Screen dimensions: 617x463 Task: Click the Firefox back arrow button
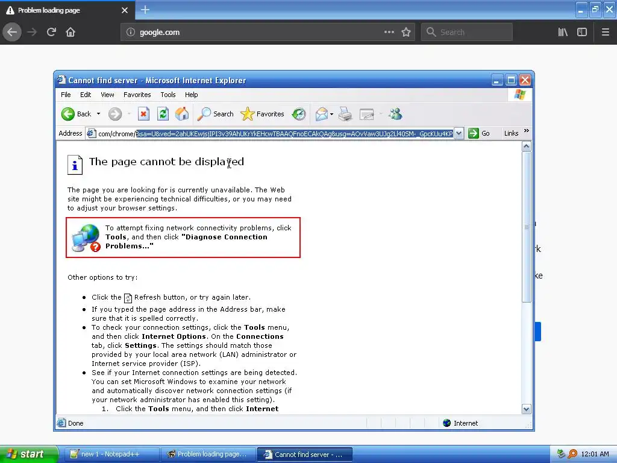(12, 32)
